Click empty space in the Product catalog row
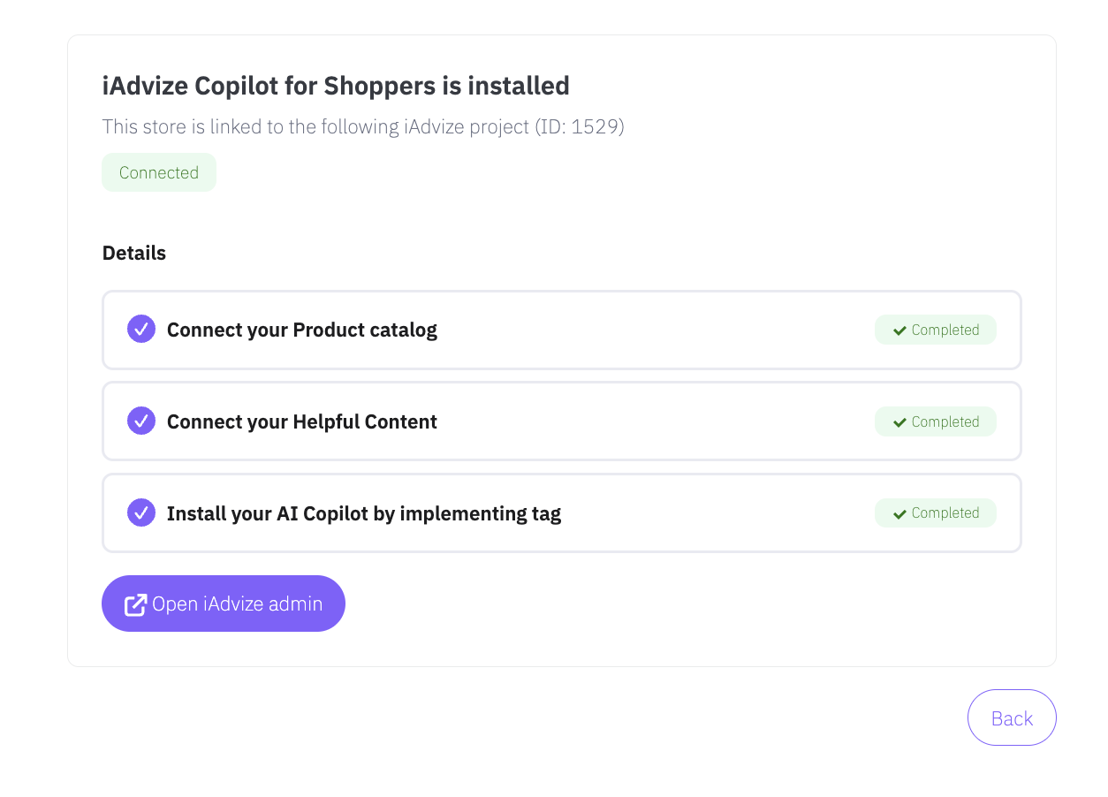The image size is (1108, 797). point(654,330)
